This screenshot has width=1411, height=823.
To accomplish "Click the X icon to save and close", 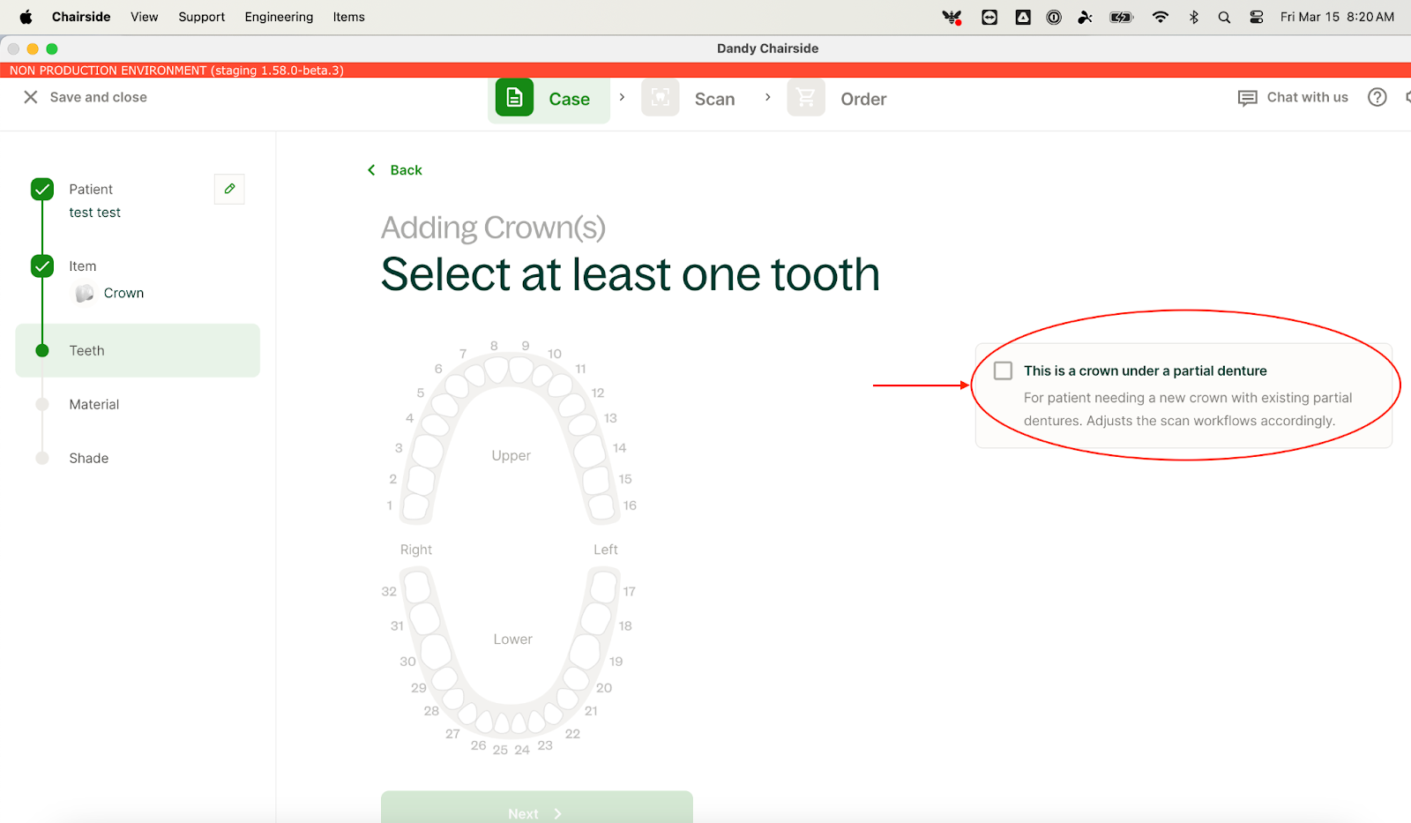I will tap(31, 97).
